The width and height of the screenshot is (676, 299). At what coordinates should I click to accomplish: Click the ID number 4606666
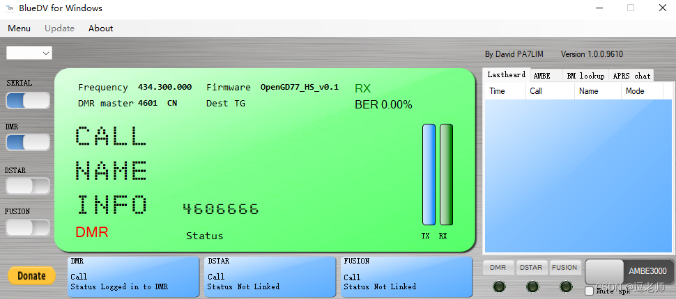221,209
